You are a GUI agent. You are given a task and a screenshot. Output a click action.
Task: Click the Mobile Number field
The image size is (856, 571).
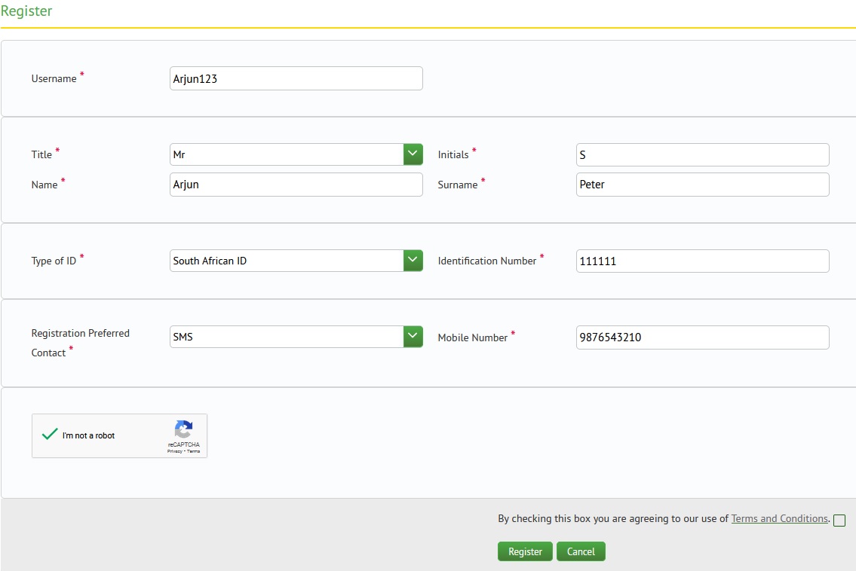click(x=702, y=337)
